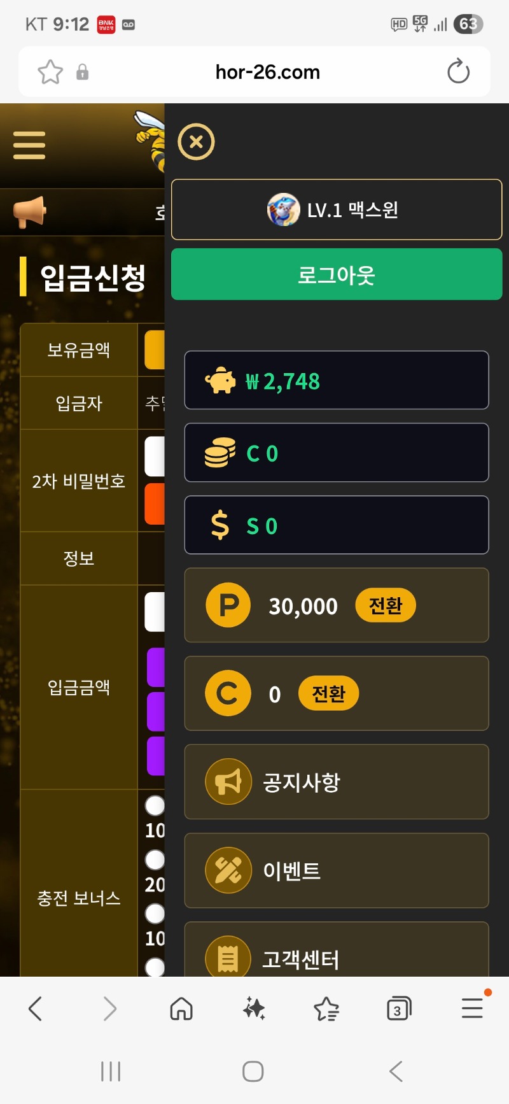Image resolution: width=509 pixels, height=1104 pixels.
Task: Click the piggy bank balance icon
Action: pyautogui.click(x=220, y=380)
